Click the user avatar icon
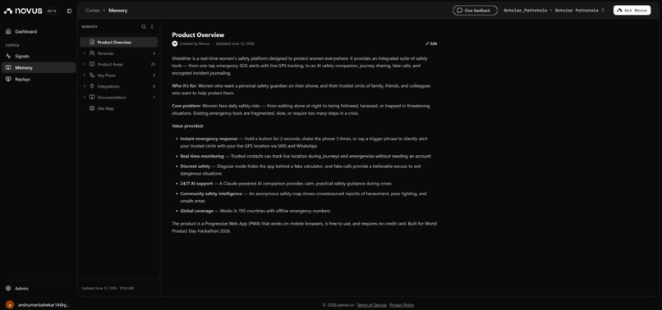This screenshot has height=310, width=662. coord(9,304)
